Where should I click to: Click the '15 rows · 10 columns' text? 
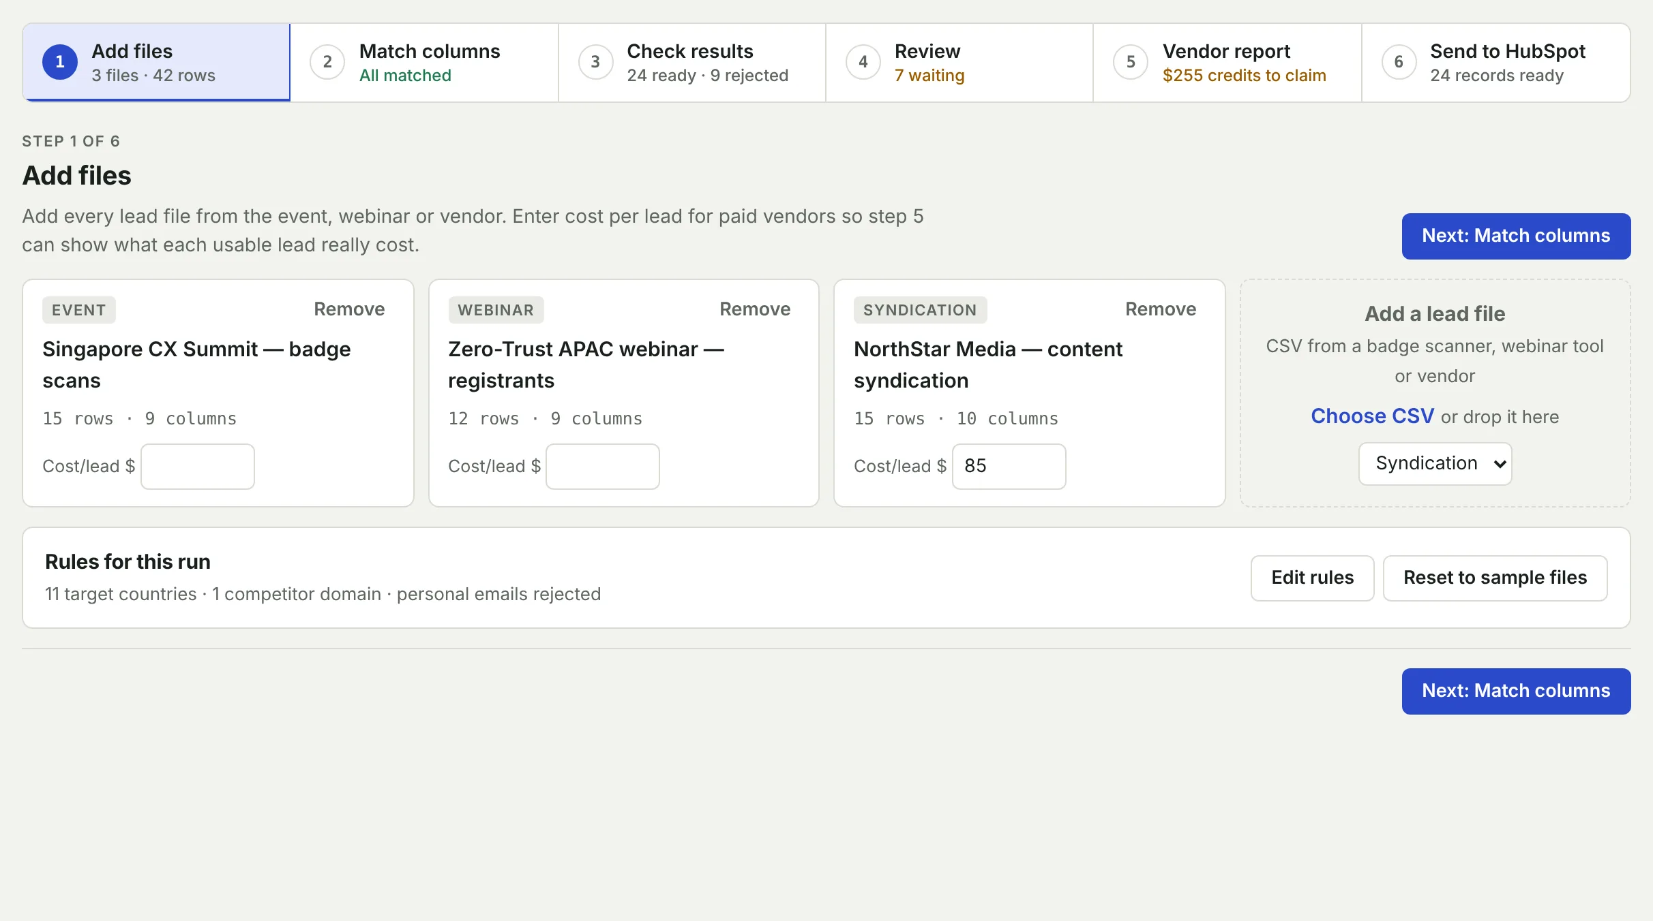click(956, 418)
